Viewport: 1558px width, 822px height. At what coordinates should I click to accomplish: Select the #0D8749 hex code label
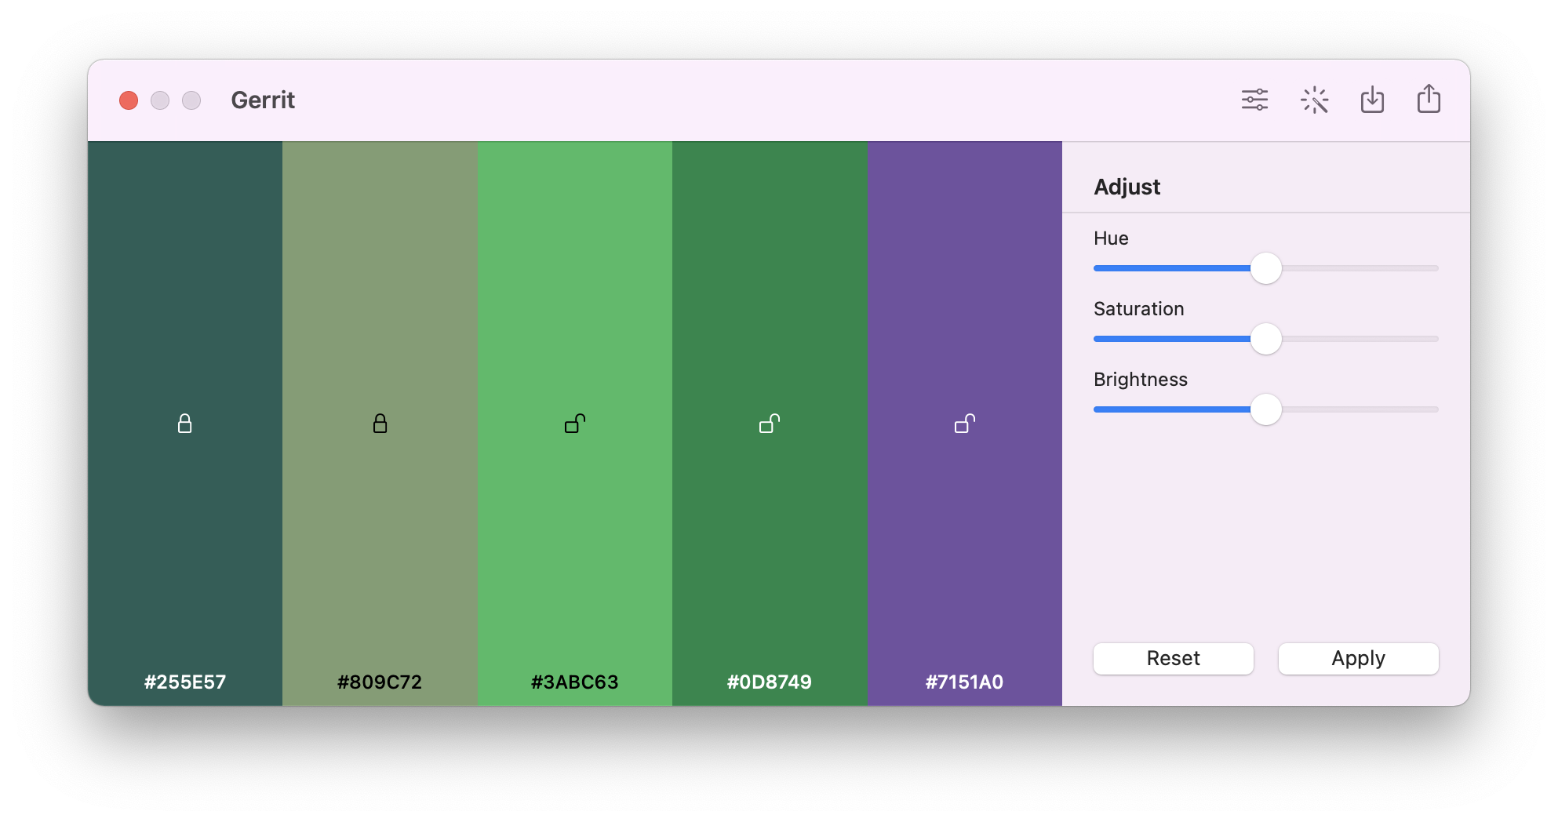[x=770, y=682]
